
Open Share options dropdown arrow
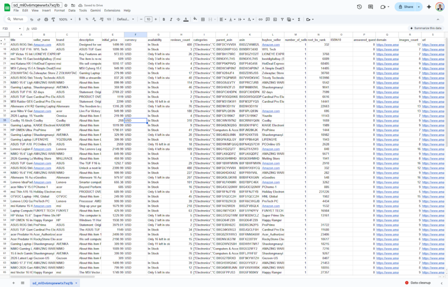pos(419,7)
